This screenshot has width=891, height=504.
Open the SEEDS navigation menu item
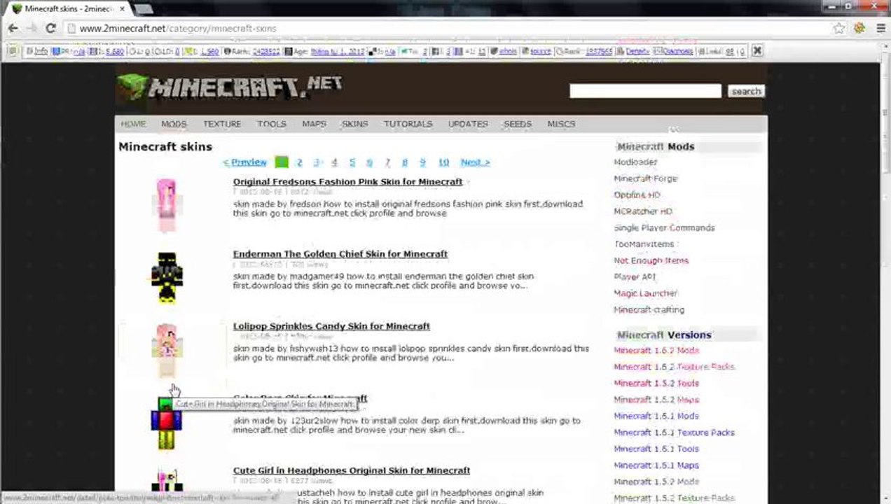(518, 124)
